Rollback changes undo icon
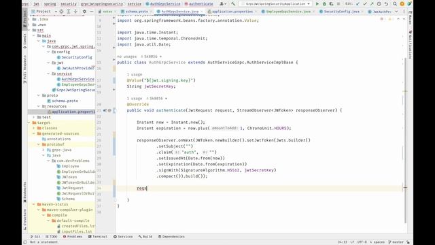The image size is (435, 245). (x=386, y=4)
